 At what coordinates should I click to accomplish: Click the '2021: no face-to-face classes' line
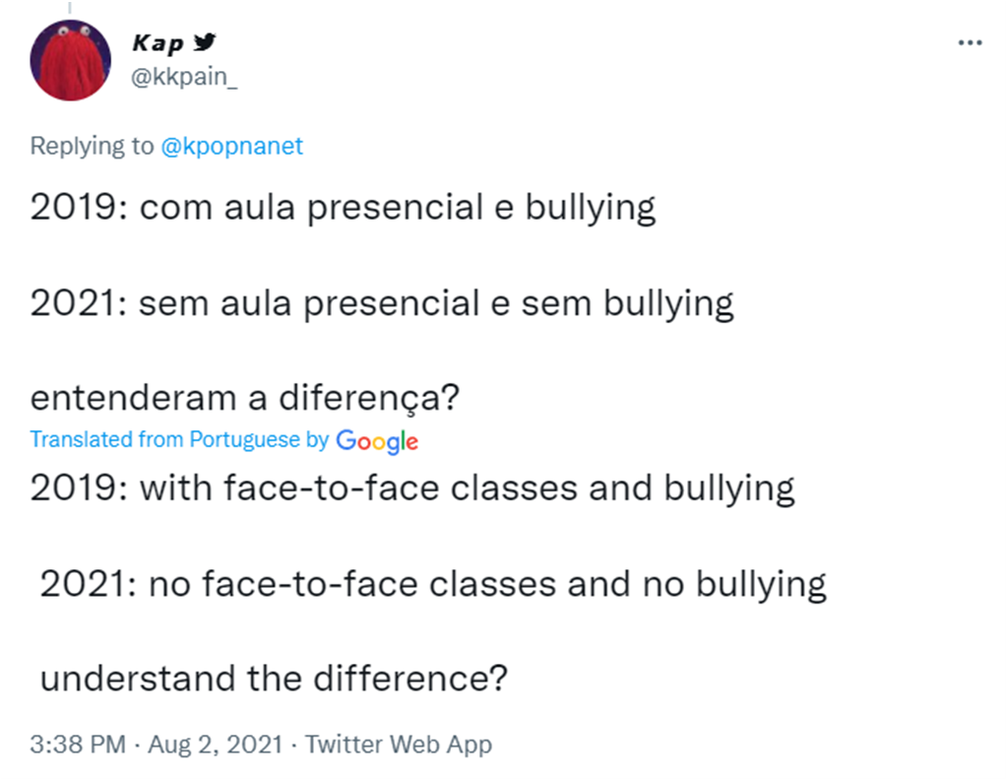(x=433, y=584)
